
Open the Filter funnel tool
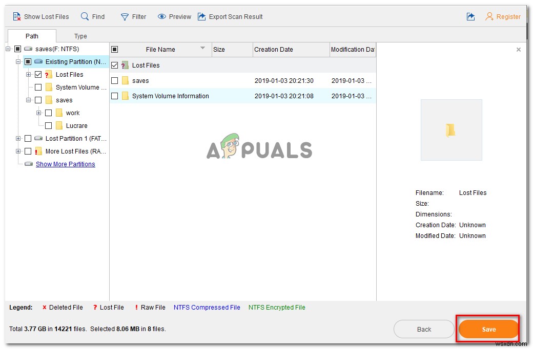[125, 17]
